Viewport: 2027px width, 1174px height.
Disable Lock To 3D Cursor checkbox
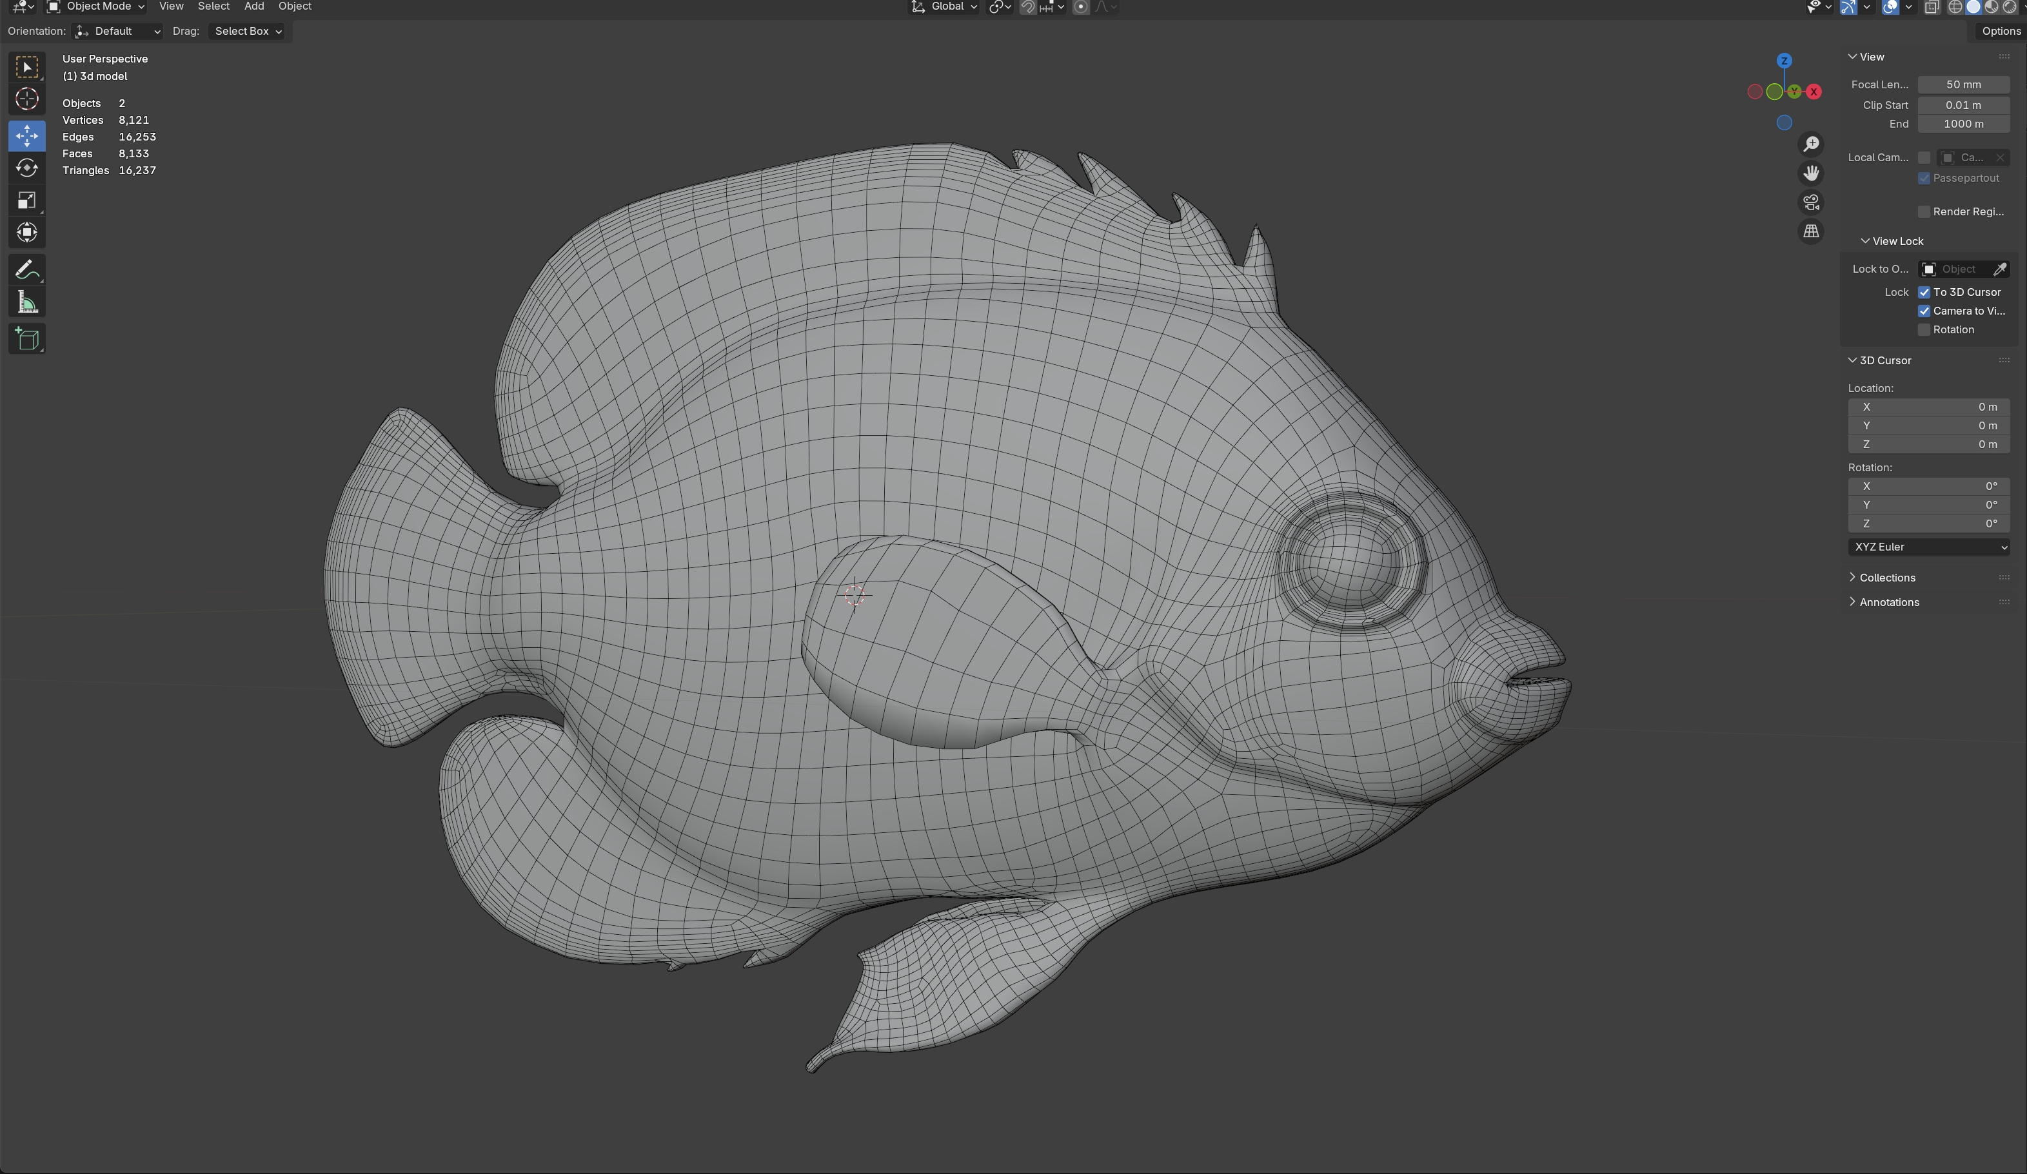1924,292
